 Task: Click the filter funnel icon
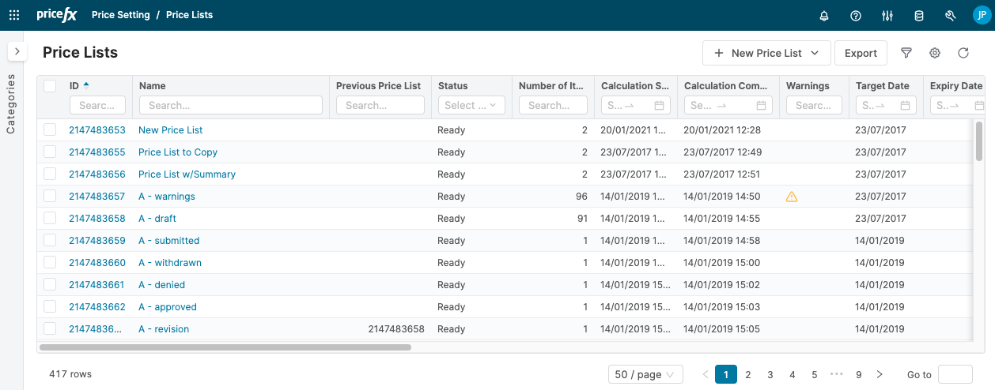[x=906, y=53]
